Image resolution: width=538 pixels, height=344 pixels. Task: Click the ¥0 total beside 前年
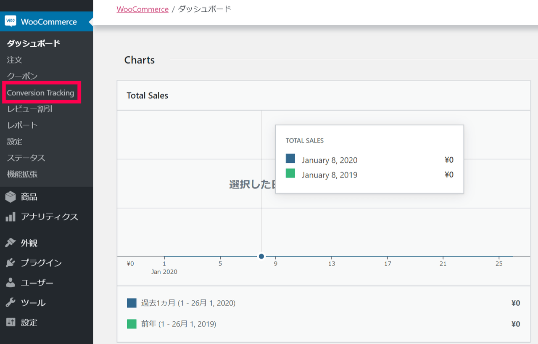tap(516, 324)
